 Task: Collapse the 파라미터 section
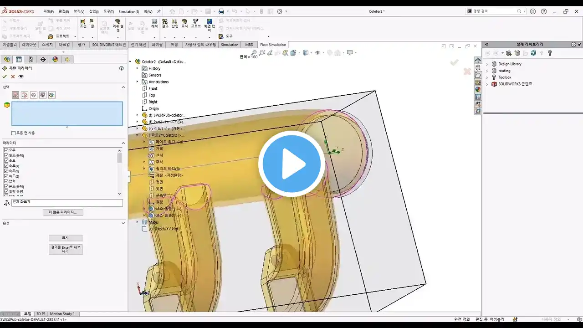coord(123,143)
